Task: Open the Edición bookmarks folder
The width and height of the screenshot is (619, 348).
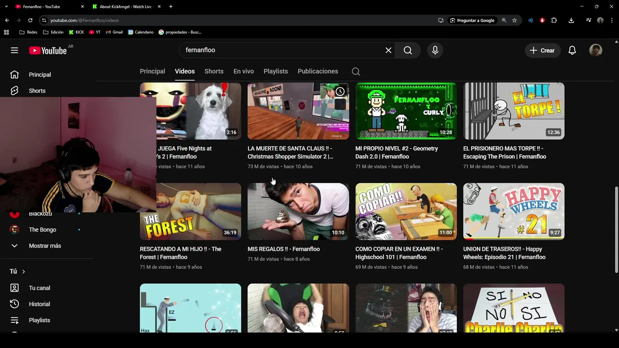Action: 53,32
